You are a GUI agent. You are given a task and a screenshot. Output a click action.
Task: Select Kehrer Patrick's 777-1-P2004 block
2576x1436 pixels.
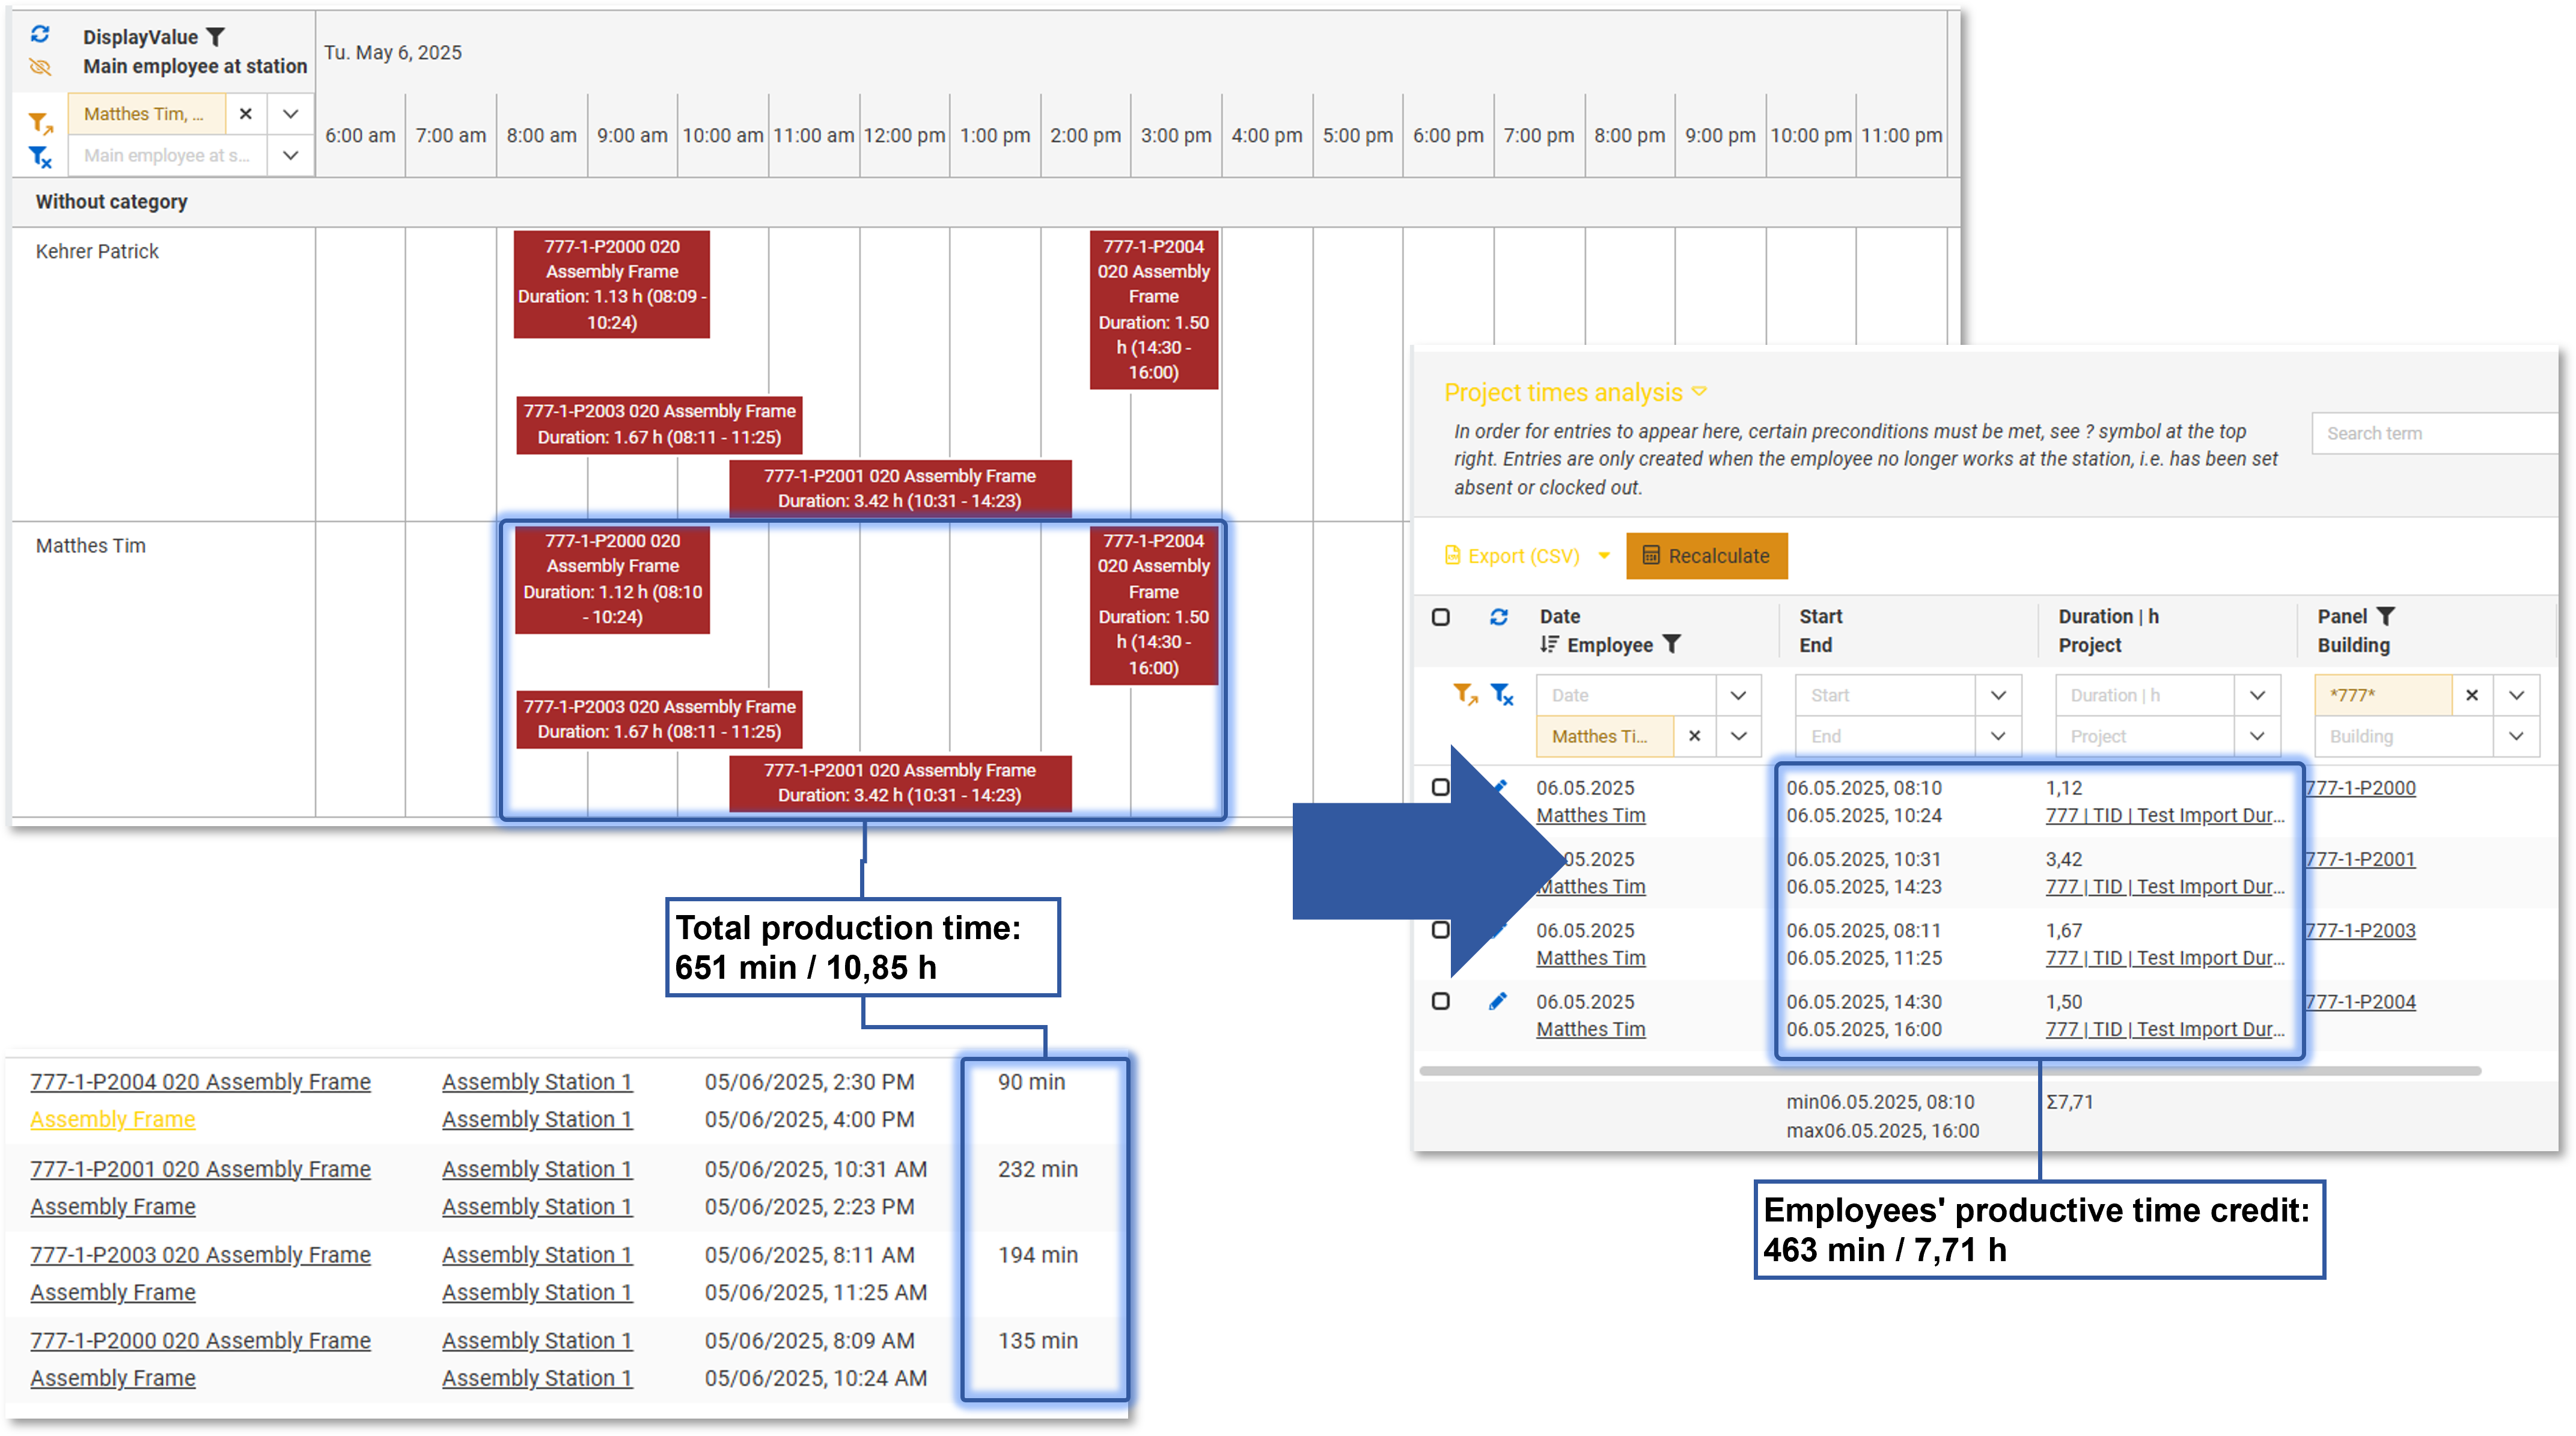1153,309
